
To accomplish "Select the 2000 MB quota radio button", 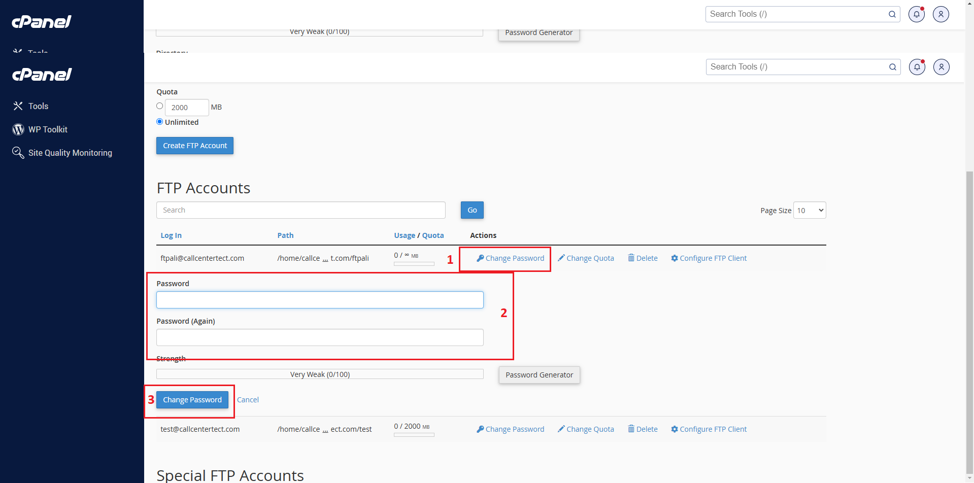I will tap(160, 106).
